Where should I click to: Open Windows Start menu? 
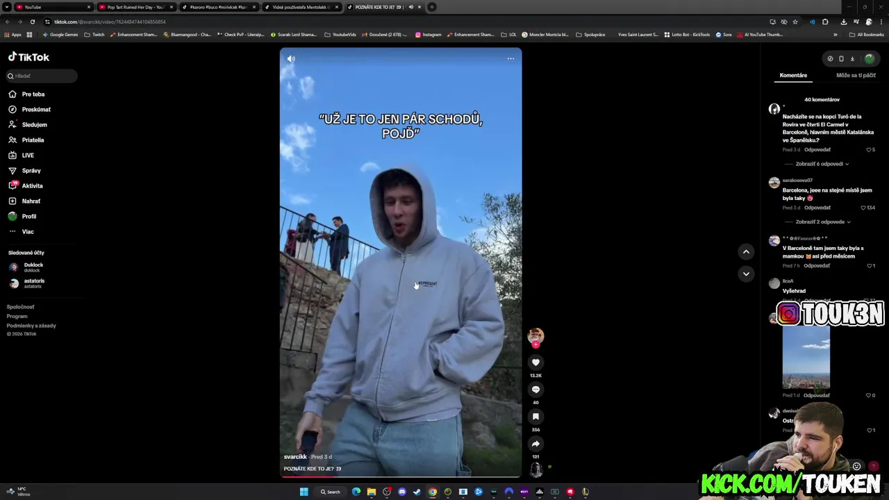tap(304, 492)
